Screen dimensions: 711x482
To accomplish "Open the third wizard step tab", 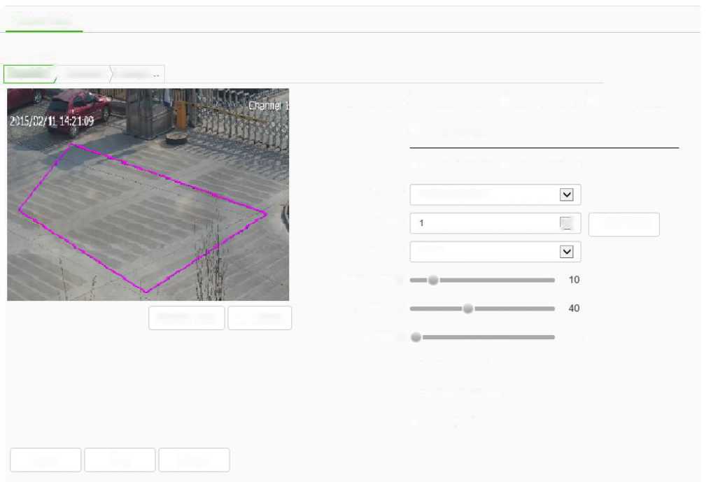I will pyautogui.click(x=137, y=73).
